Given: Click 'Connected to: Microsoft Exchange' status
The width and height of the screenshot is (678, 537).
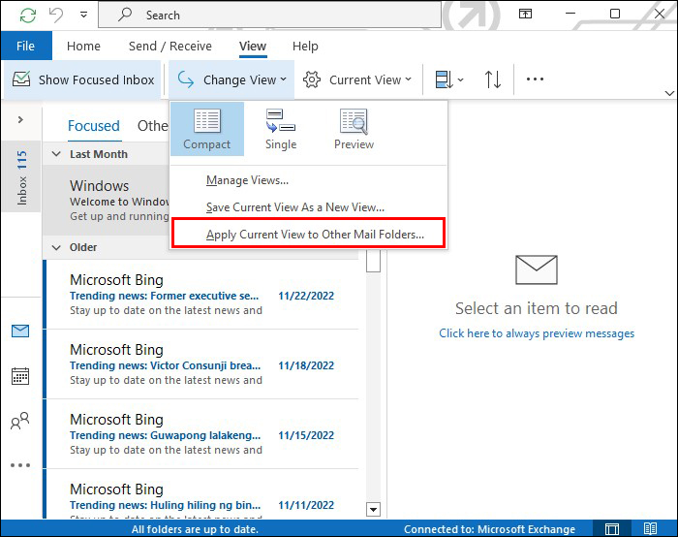Looking at the screenshot, I should (489, 529).
